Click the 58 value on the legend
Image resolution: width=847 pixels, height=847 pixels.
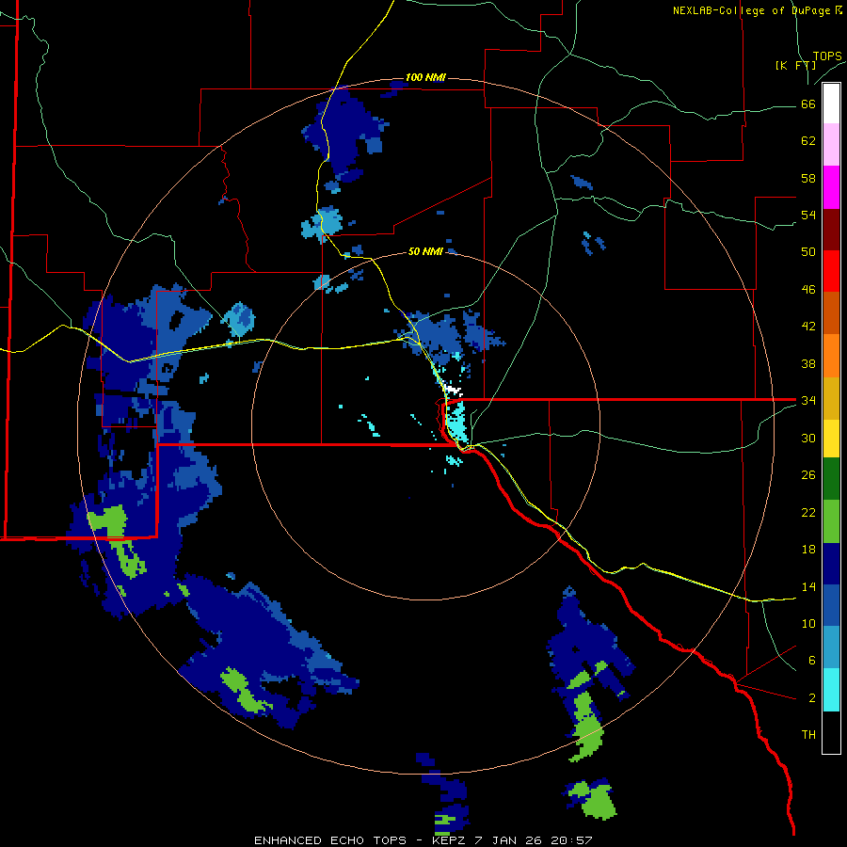point(808,178)
